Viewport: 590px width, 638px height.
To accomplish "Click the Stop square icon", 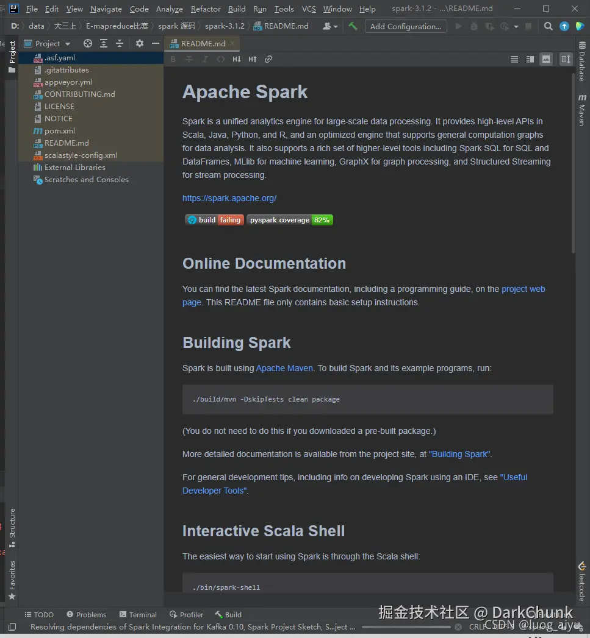I will coord(528,26).
